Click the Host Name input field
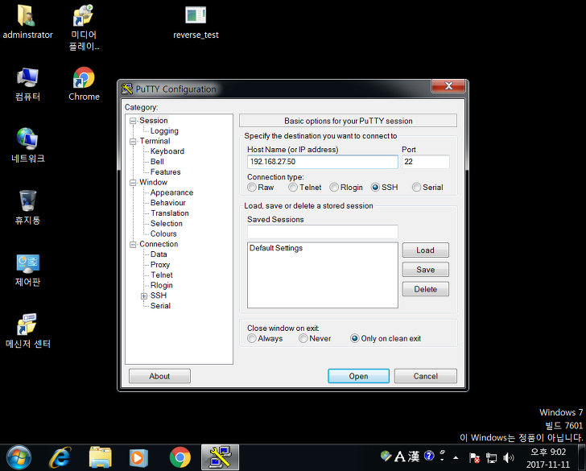This screenshot has height=471, width=586. [323, 162]
